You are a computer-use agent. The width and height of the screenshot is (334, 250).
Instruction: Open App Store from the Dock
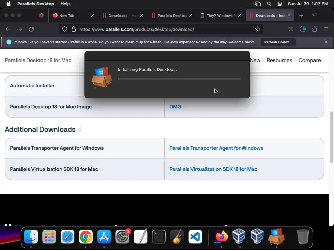point(104,237)
